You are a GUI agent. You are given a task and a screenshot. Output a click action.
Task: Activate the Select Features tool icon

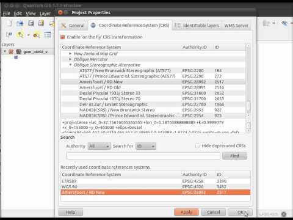click(21, 35)
